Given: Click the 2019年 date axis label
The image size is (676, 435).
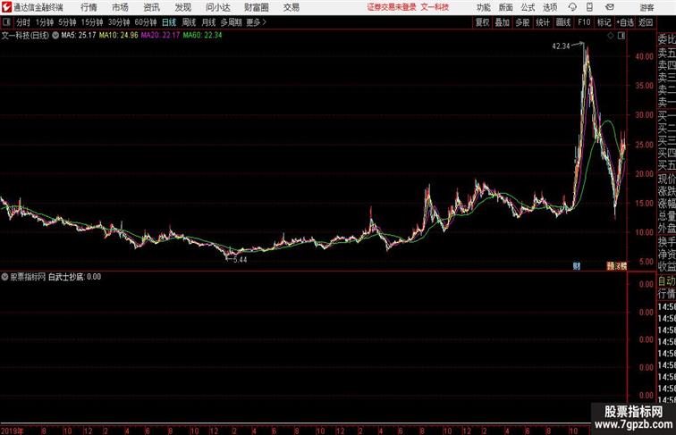Looking at the screenshot, I should click(x=13, y=431).
